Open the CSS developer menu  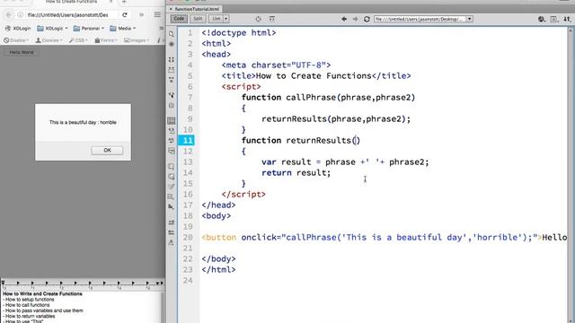tap(78, 40)
